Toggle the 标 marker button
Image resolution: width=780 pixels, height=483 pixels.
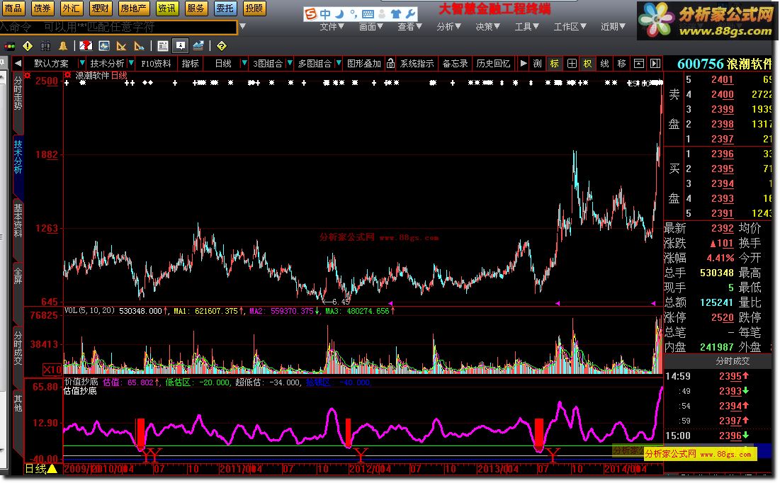554,63
